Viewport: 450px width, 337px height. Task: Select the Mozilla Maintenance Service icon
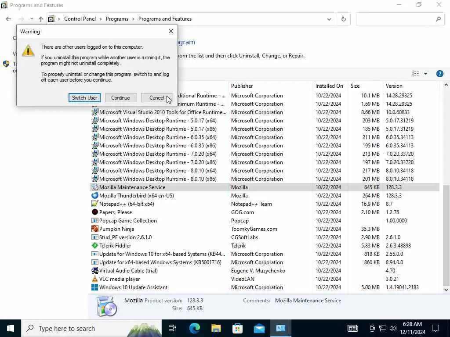pos(95,187)
